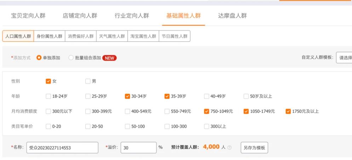Click the 溢价 percentage field
Screen dimensions: 352x160
coord(138,148)
